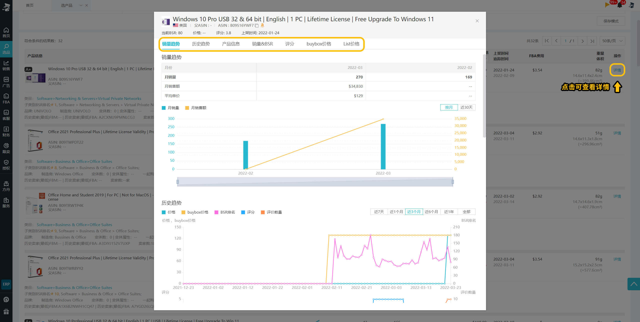
Task: Select the 全部 history range
Action: pyautogui.click(x=466, y=212)
